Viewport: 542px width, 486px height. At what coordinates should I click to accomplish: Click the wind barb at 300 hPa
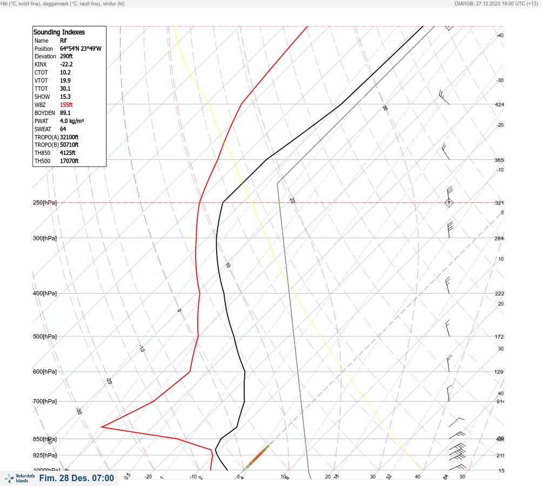pyautogui.click(x=450, y=230)
